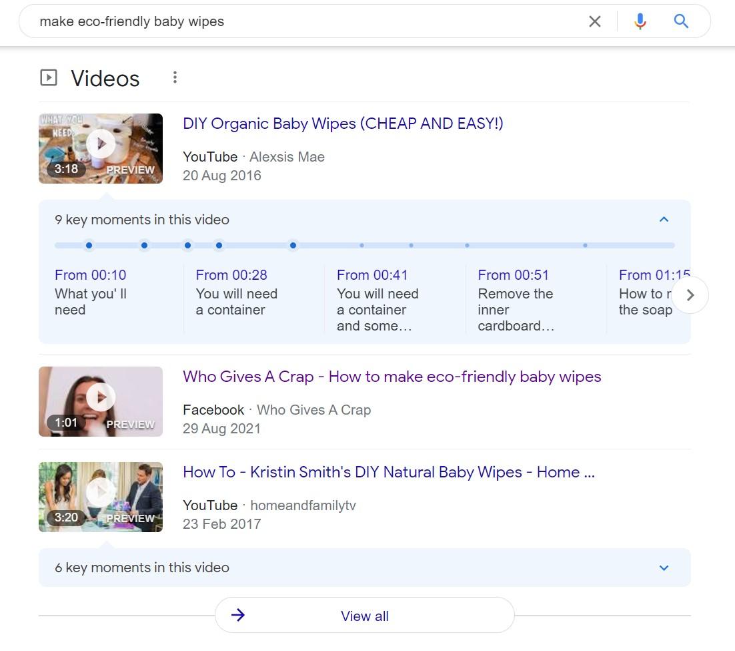This screenshot has height=651, width=735.
Task: Play the DIY Organic Baby Wipes thumbnail
Action: (101, 148)
